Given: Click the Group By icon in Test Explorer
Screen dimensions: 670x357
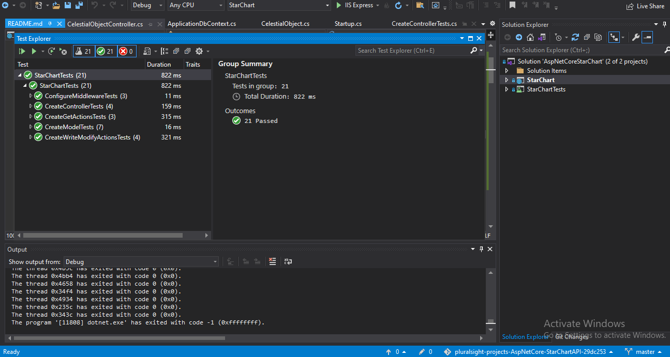Looking at the screenshot, I should click(x=164, y=51).
